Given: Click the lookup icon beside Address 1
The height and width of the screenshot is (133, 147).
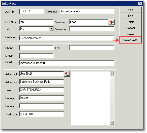Looking at the screenshot, I should point(67,74).
